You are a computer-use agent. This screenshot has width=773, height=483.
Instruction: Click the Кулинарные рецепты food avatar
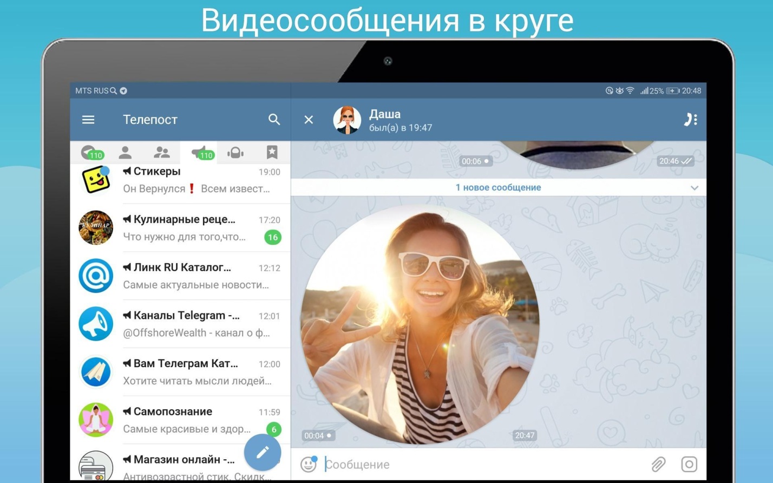[96, 228]
